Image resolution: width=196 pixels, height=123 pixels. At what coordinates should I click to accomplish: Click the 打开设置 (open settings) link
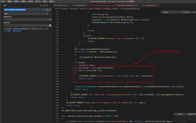point(7,31)
